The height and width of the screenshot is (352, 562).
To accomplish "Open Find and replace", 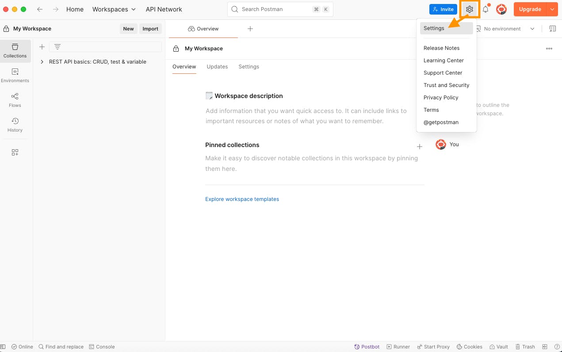I will tap(61, 347).
